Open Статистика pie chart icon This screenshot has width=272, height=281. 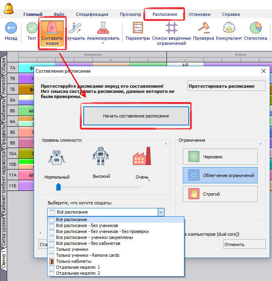coord(255,29)
